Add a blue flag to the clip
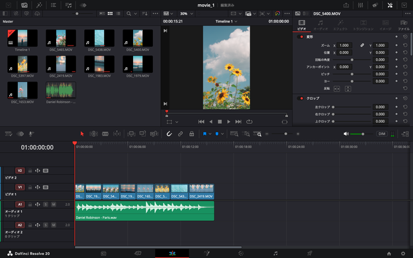 205,134
